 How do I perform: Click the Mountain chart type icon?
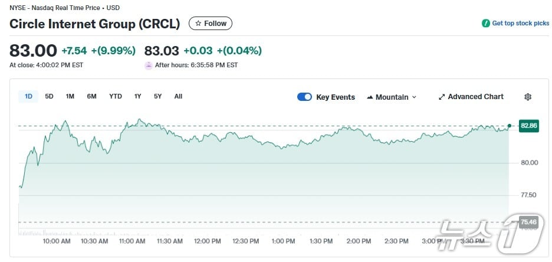click(370, 97)
